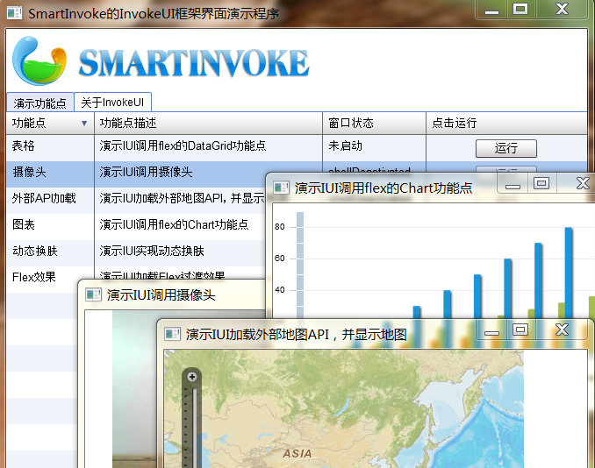Minimize the Chart demo window
595x468 pixels.
513,185
